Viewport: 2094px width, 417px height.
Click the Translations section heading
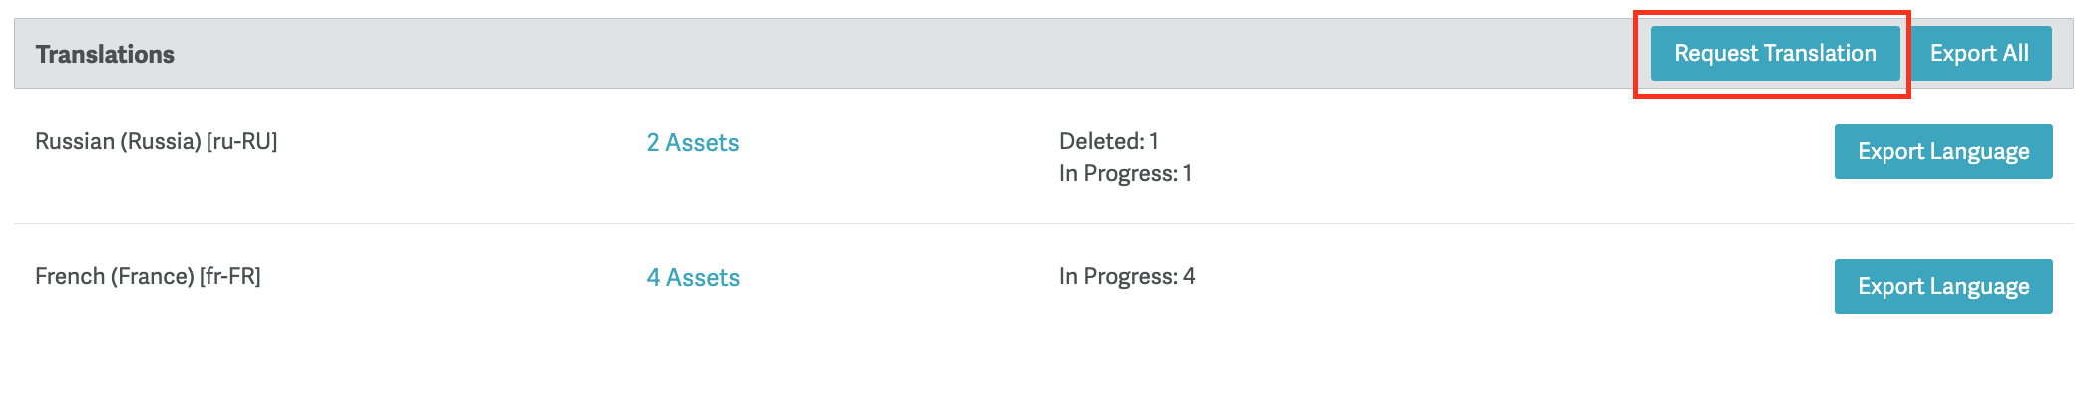105,55
